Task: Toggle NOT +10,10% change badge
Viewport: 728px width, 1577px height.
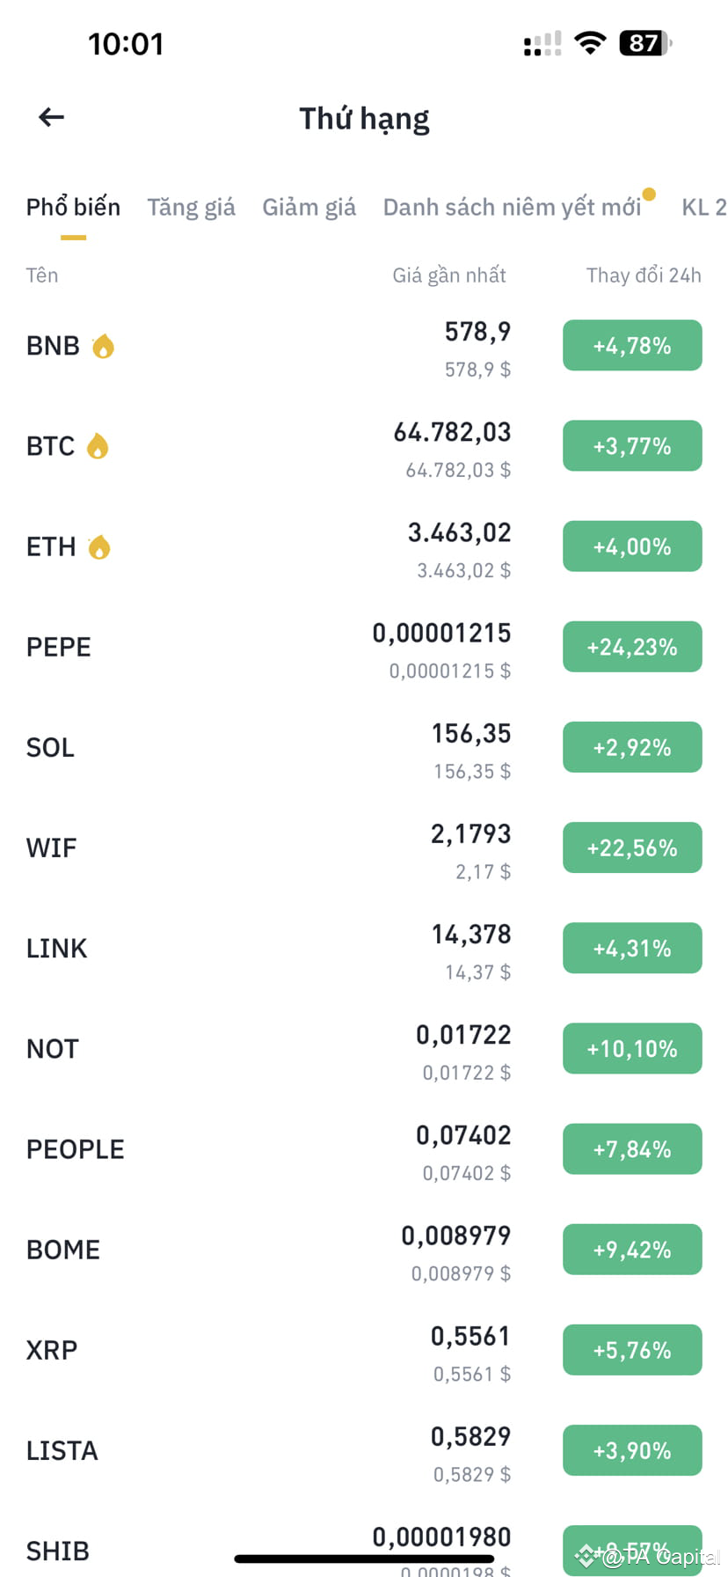Action: point(632,1048)
